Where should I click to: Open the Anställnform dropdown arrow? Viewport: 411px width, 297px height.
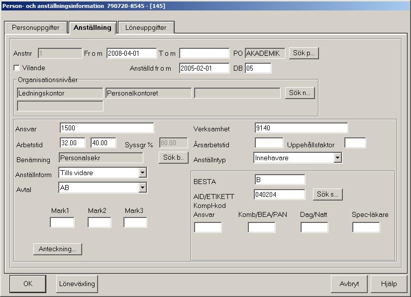pos(143,173)
